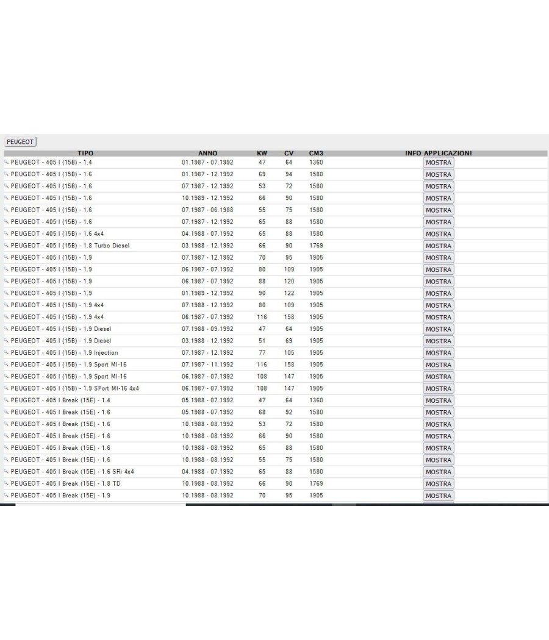Click magnifier icon for 405 I 1.9 90 kW
Viewport: 549px width, 640px height.
click(6, 293)
